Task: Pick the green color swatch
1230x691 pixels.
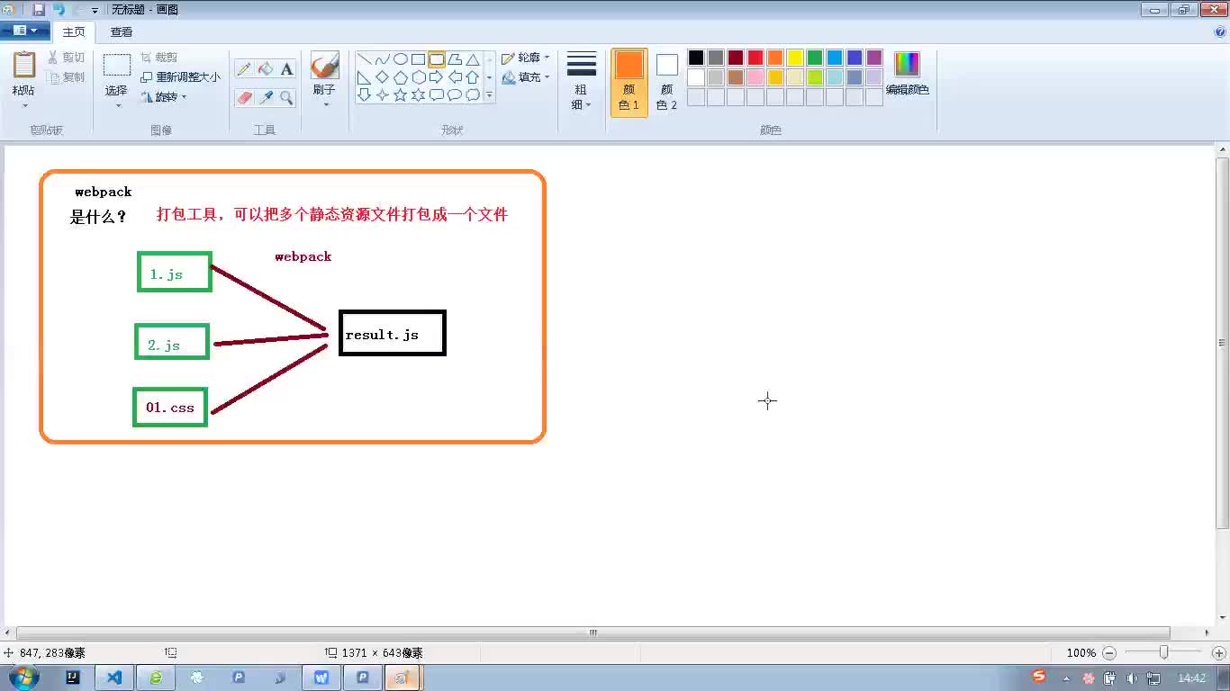Action: tap(815, 58)
